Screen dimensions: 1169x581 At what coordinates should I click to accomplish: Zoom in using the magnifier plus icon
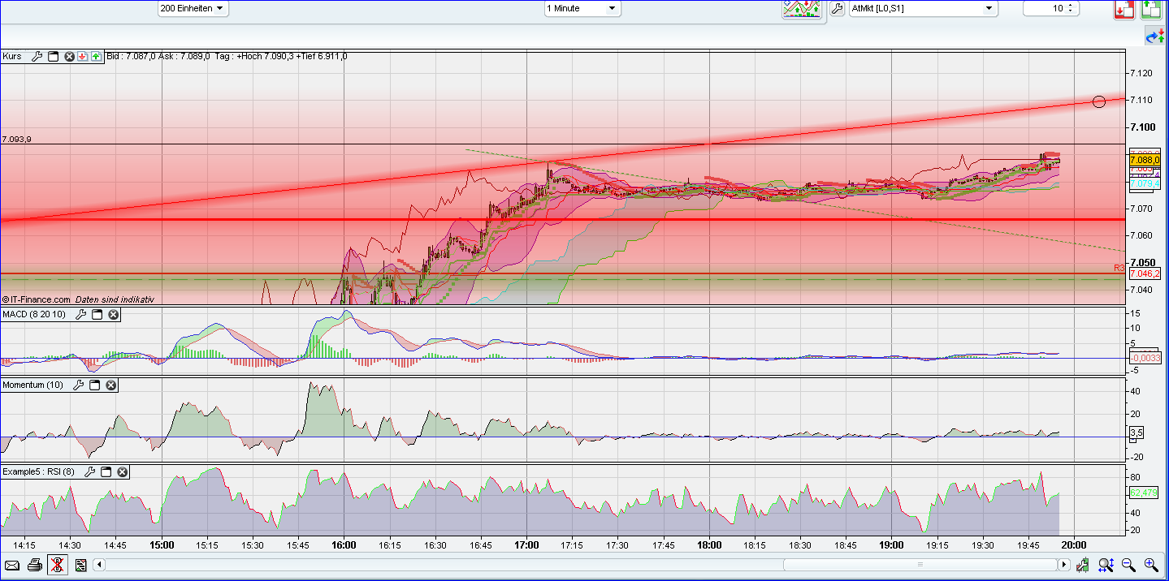click(1151, 565)
